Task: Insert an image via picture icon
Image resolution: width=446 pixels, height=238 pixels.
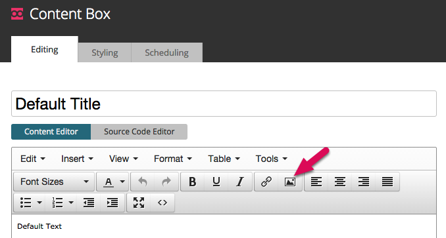Action: pyautogui.click(x=290, y=182)
